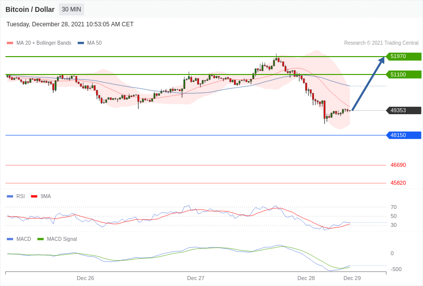Click the 'MACD' legend label
This screenshot has width=423, height=286.
(x=24, y=239)
